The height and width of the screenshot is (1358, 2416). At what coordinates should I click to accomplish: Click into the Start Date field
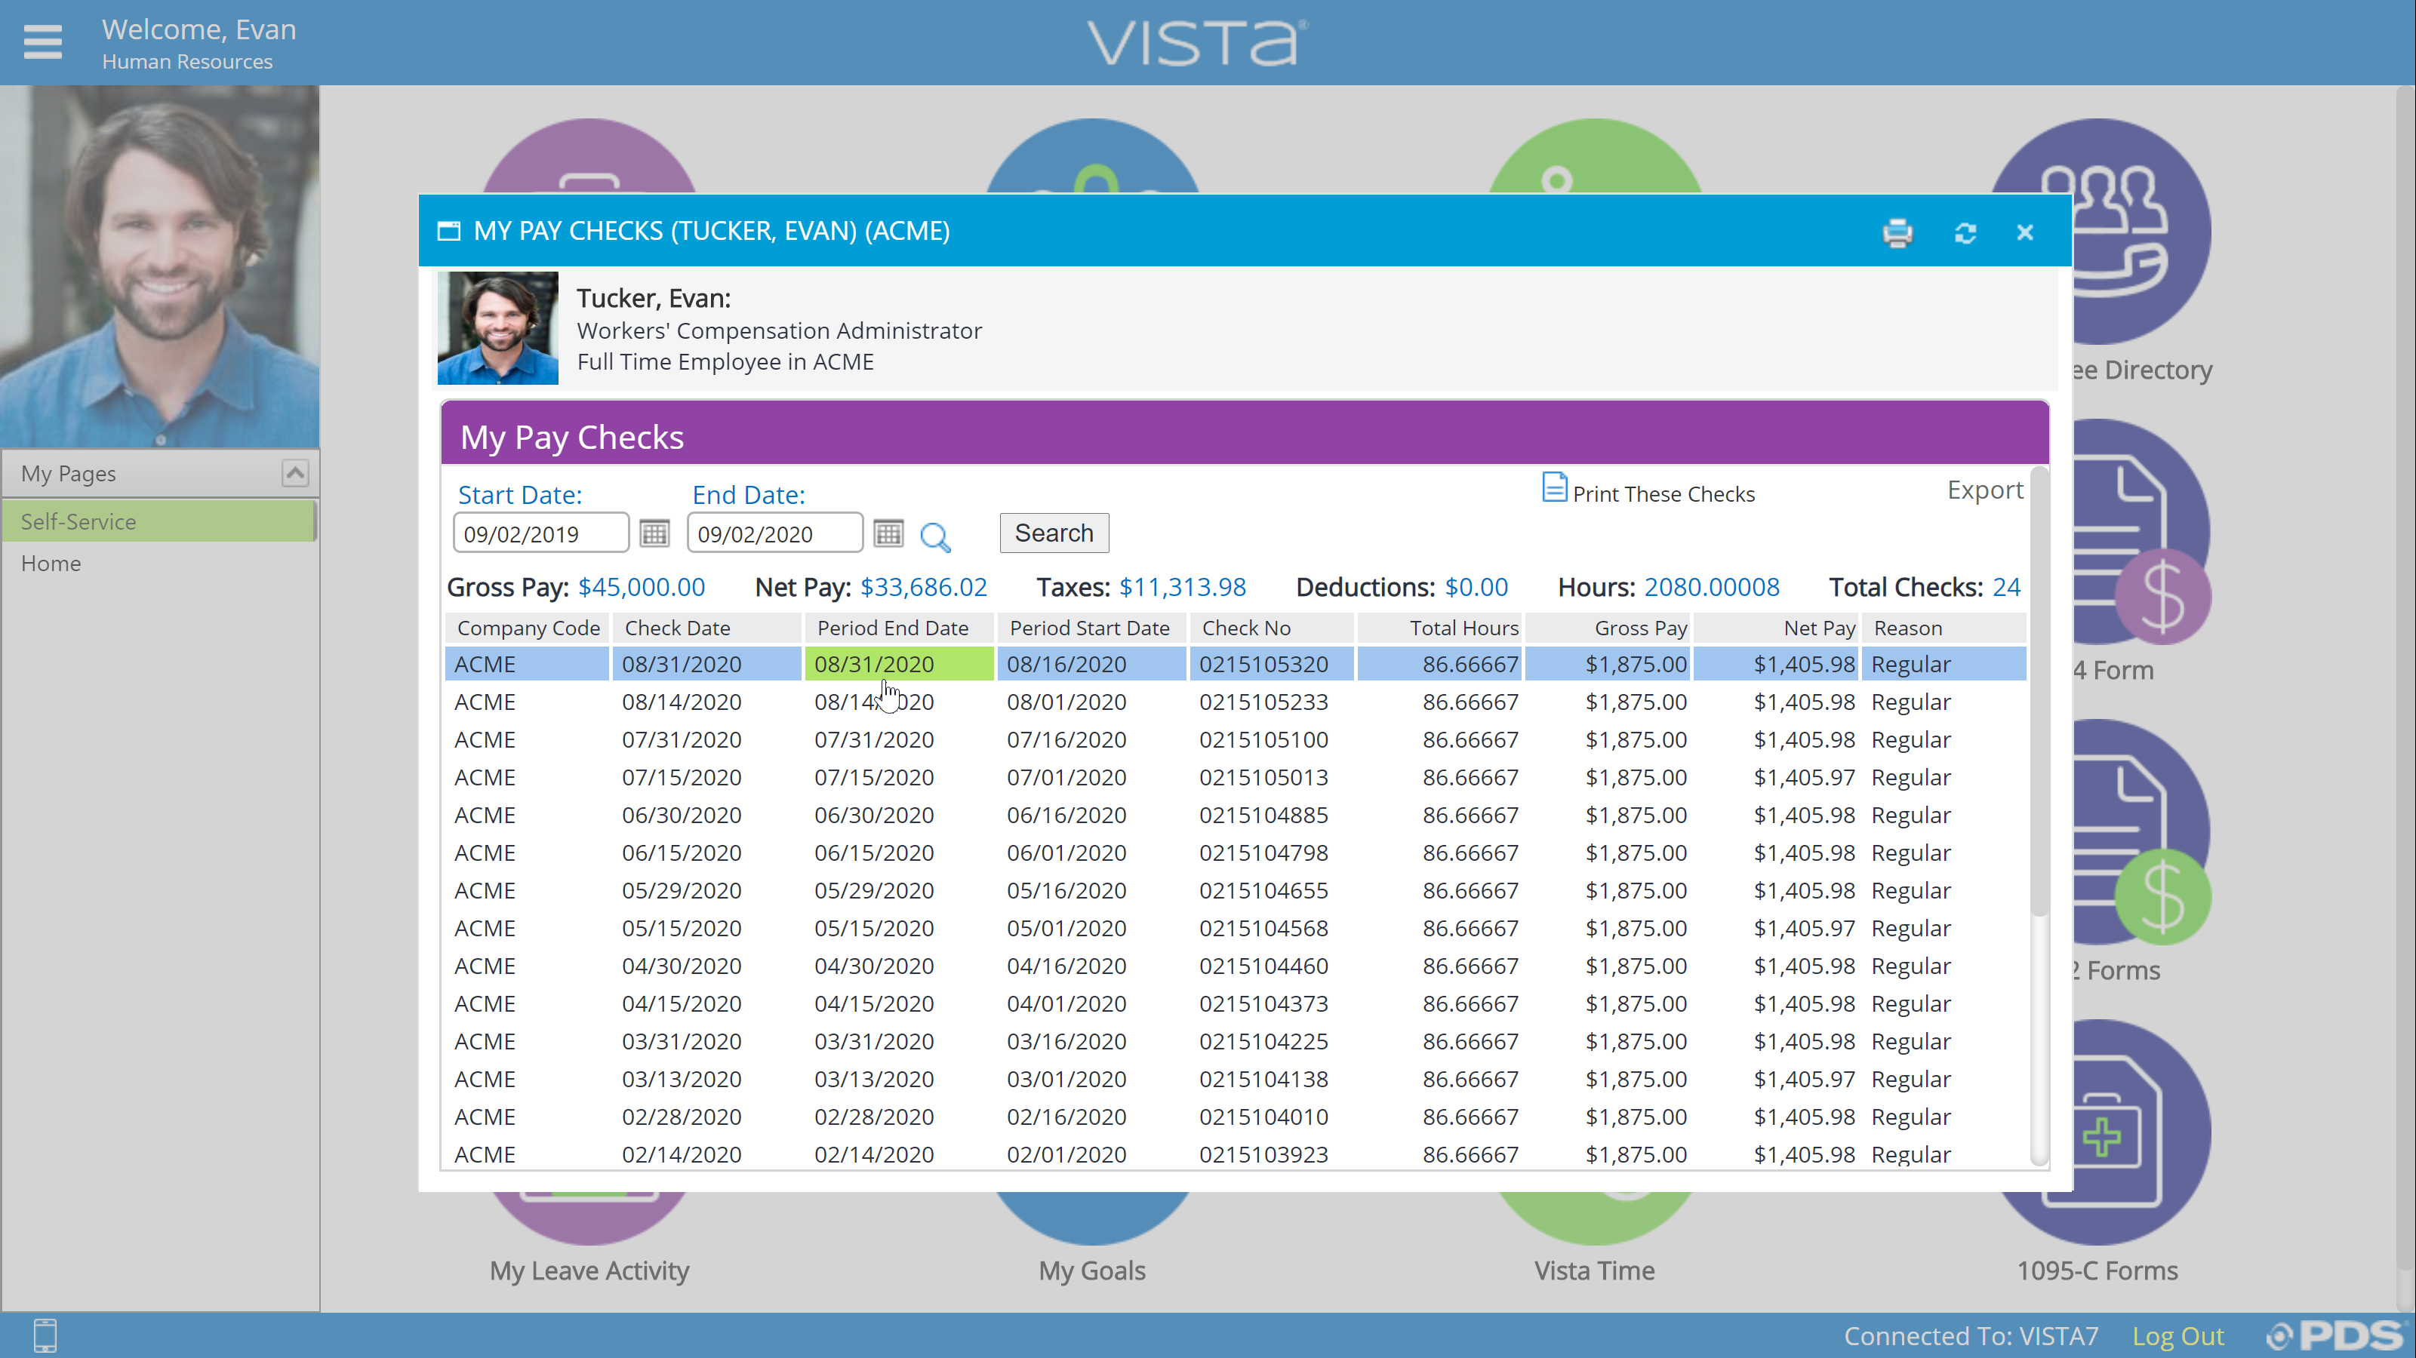[x=540, y=533]
